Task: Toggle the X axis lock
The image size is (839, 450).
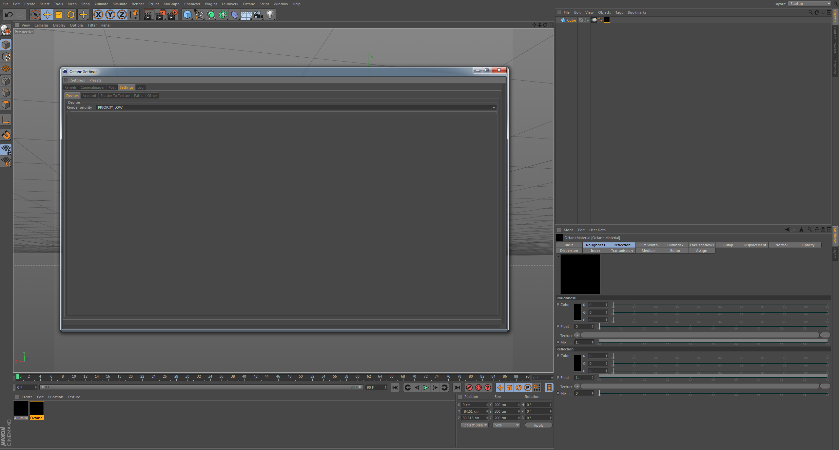Action: (98, 15)
